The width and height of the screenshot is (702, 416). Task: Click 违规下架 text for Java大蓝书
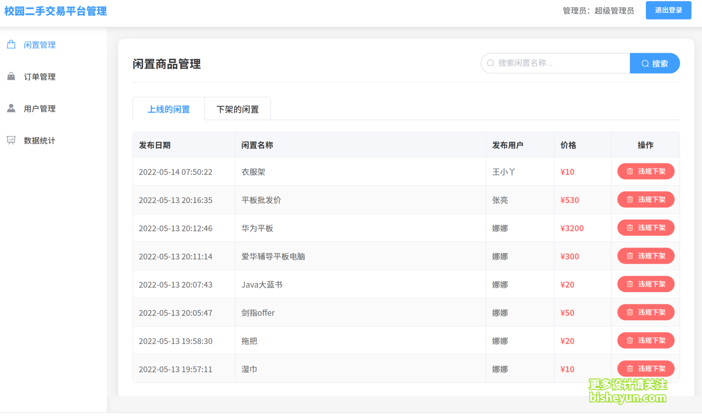pyautogui.click(x=651, y=284)
